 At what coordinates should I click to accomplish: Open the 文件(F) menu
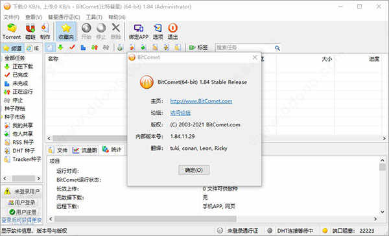(12, 17)
